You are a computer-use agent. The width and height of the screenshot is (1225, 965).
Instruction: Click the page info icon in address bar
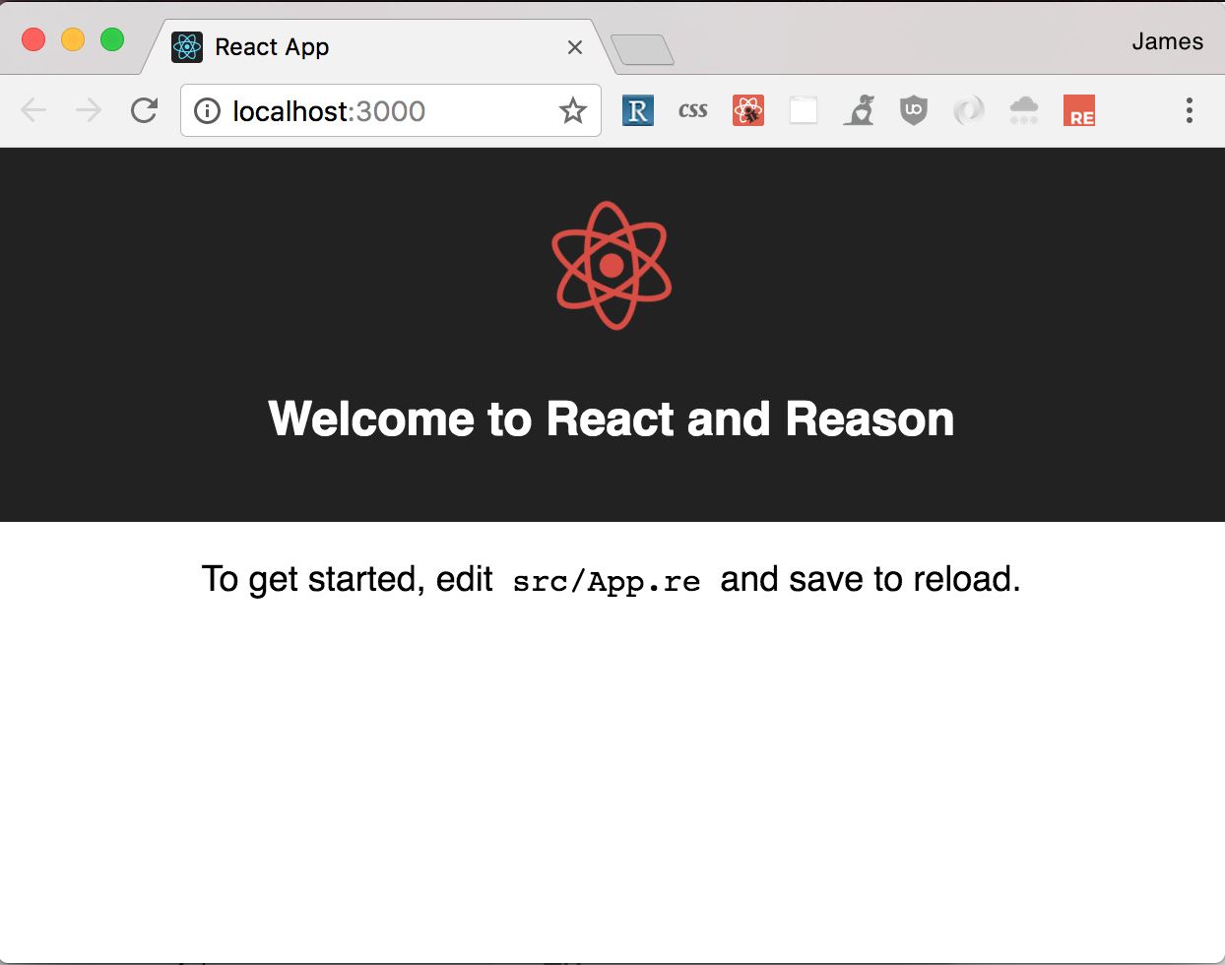pyautogui.click(x=207, y=110)
